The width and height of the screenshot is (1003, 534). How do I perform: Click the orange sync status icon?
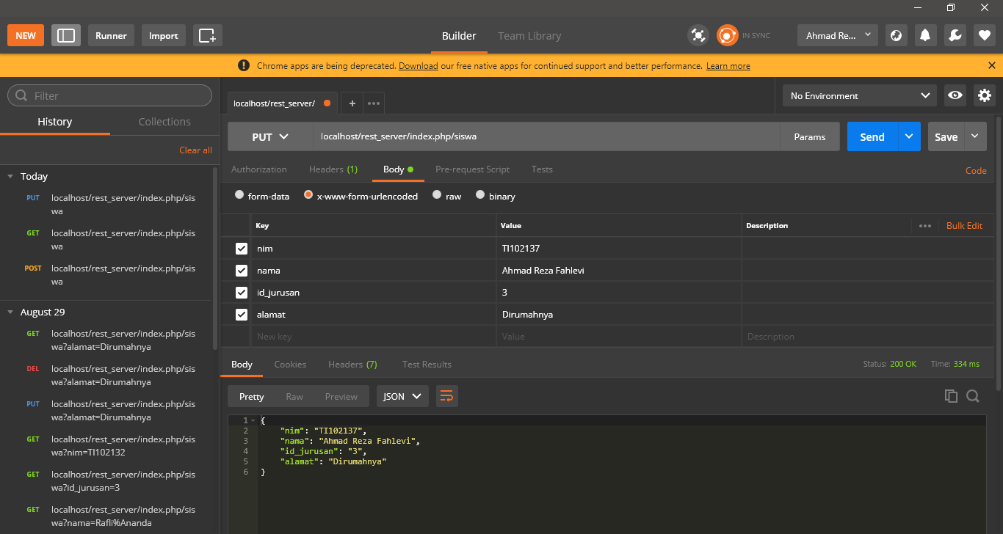click(x=727, y=35)
